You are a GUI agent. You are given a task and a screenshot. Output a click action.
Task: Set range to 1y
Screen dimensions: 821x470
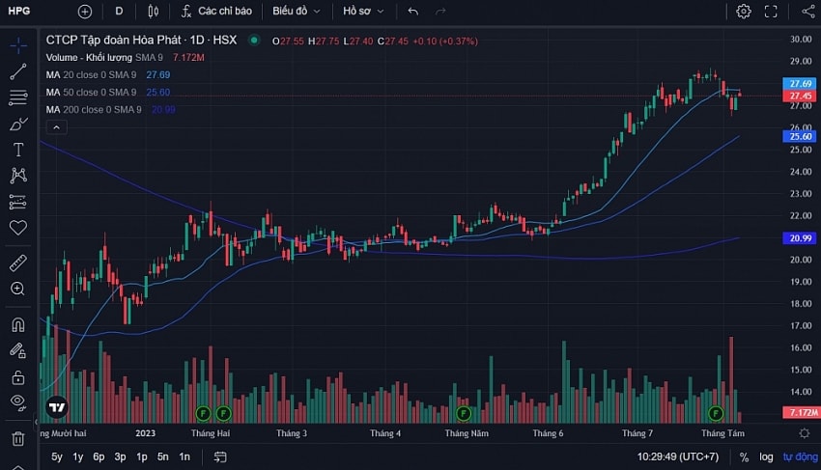[78, 456]
